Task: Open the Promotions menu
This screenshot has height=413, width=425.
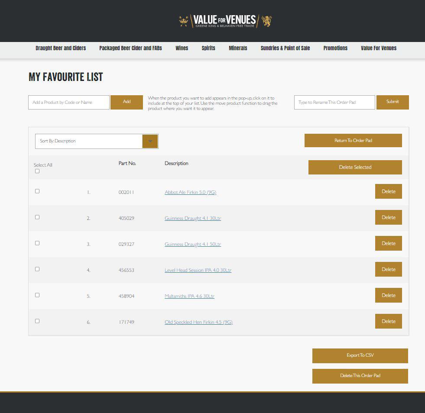Action: pyautogui.click(x=335, y=48)
